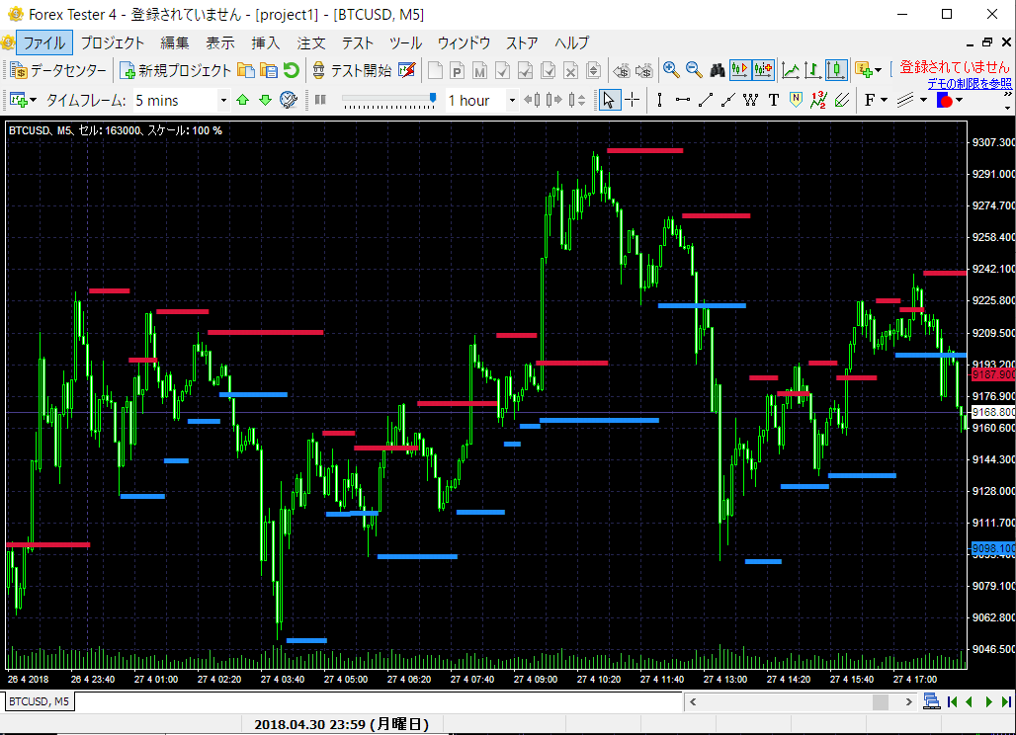Select the text T label tool
This screenshot has height=735, width=1016.
[x=774, y=101]
